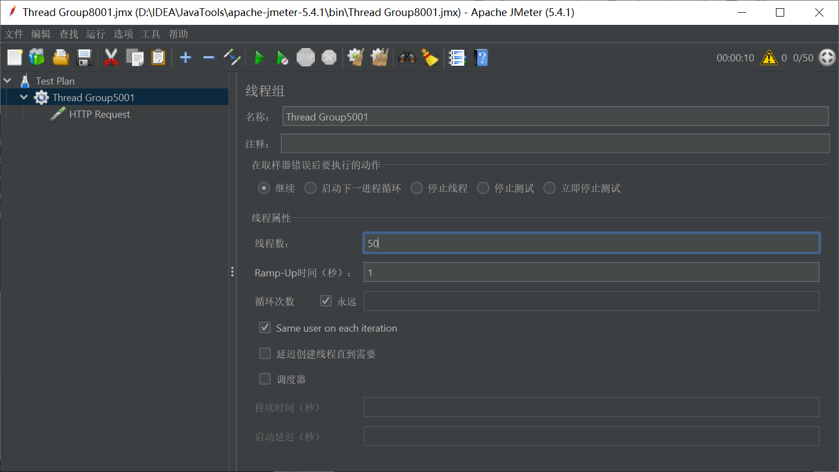Select the 继续 radio button
Screen dimensions: 839x472
(x=264, y=188)
